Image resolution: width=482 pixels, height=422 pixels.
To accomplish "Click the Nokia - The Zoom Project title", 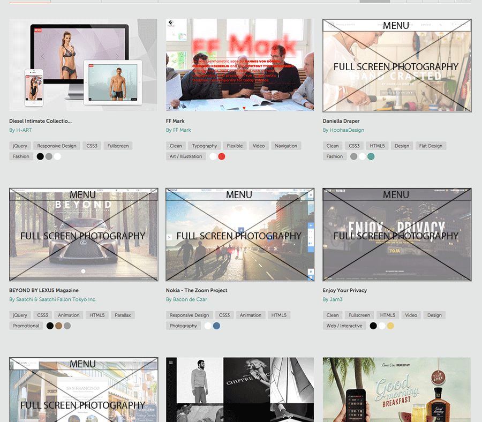I will coord(197,290).
